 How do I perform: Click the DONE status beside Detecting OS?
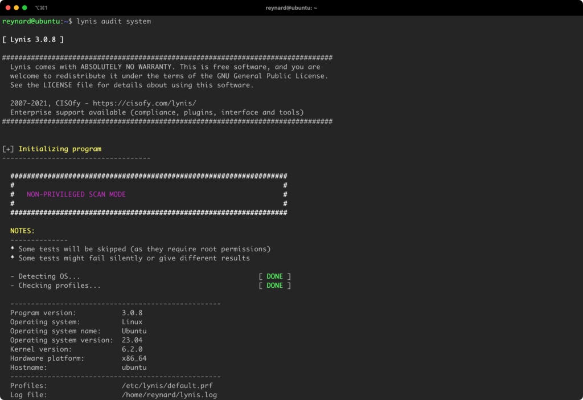pyautogui.click(x=275, y=276)
